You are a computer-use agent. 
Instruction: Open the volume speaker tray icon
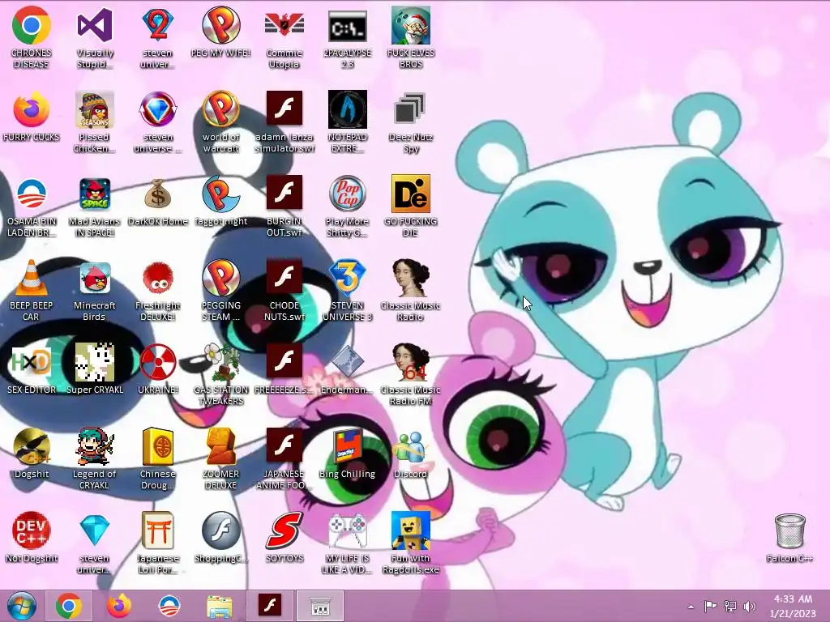(x=749, y=606)
